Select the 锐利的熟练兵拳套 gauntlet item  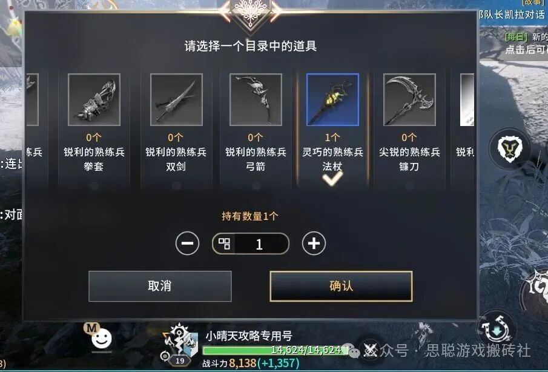point(94,99)
